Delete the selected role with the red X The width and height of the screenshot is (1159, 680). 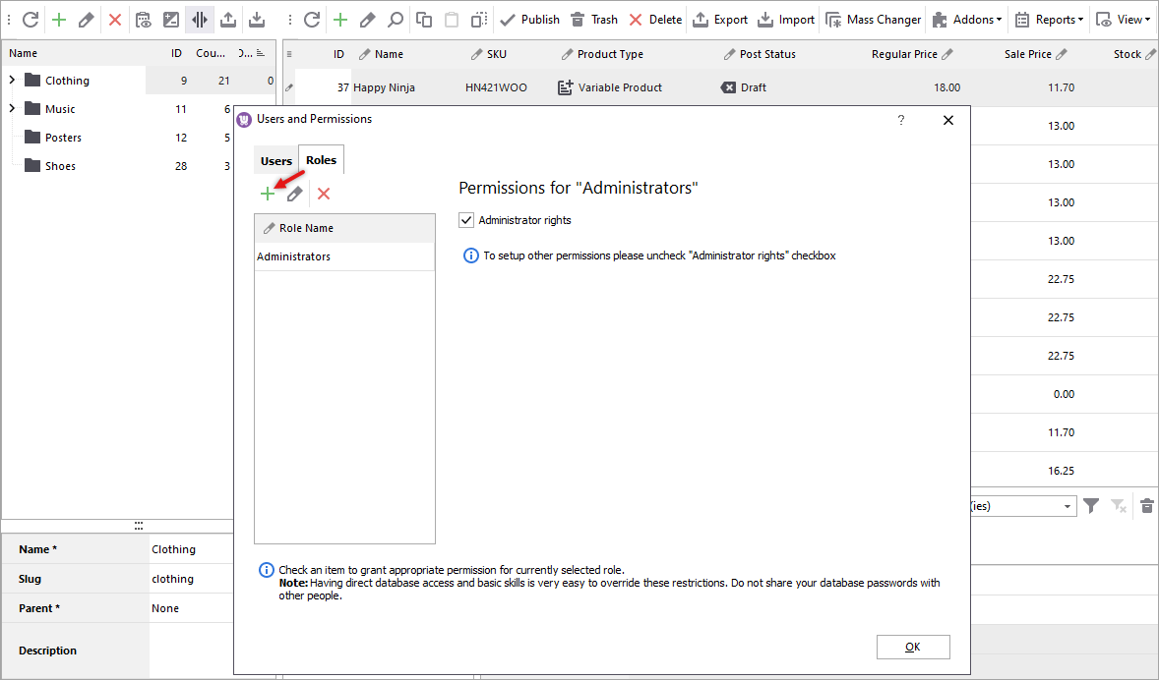(x=324, y=195)
